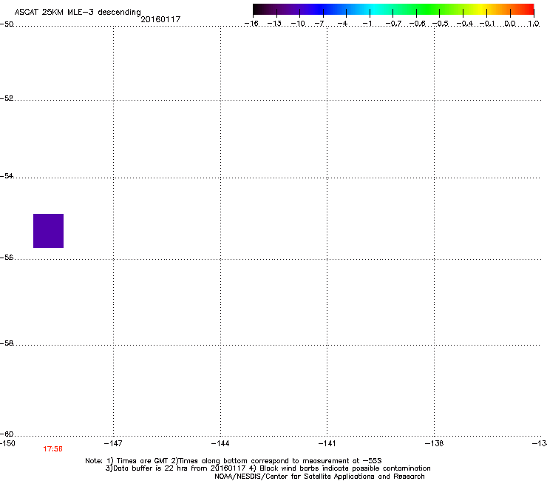547x481 pixels.
Task: Click the purple data square near -55
Action: click(x=49, y=231)
